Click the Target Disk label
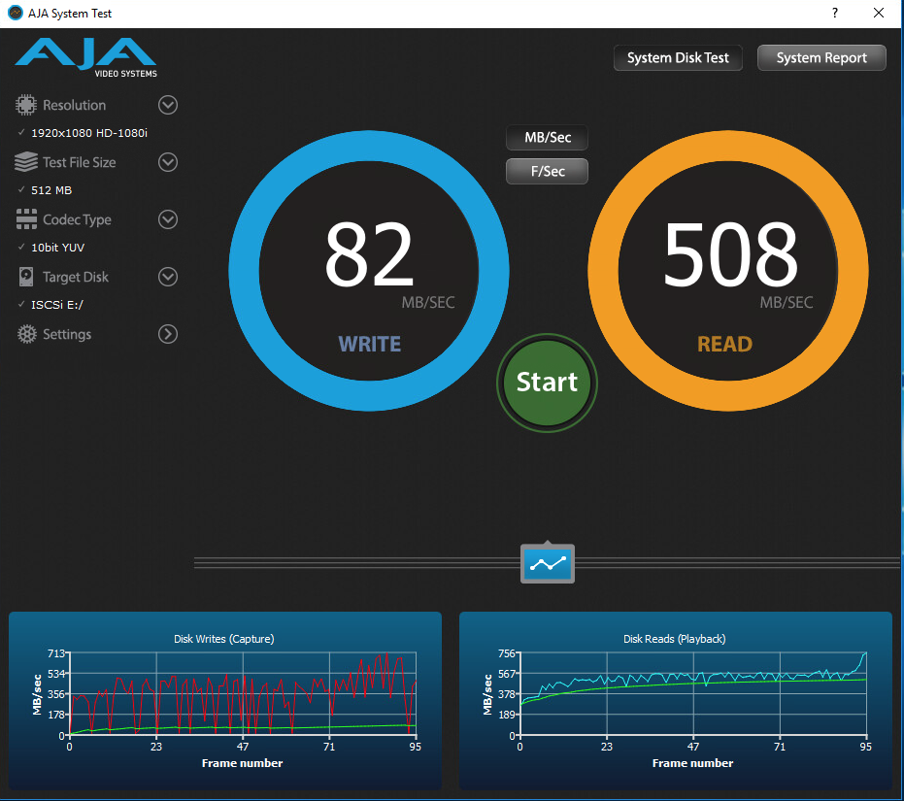904x801 pixels. click(76, 277)
